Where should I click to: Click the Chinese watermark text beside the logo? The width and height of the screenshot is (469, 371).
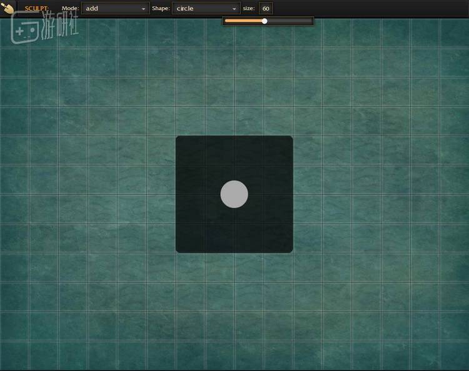[60, 29]
